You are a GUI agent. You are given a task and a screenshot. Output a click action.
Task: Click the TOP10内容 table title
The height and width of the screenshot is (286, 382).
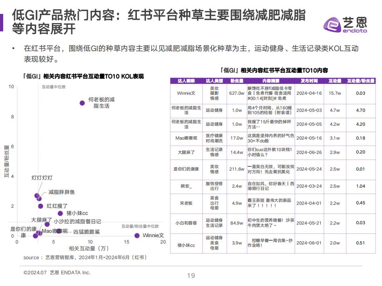[x=274, y=71]
